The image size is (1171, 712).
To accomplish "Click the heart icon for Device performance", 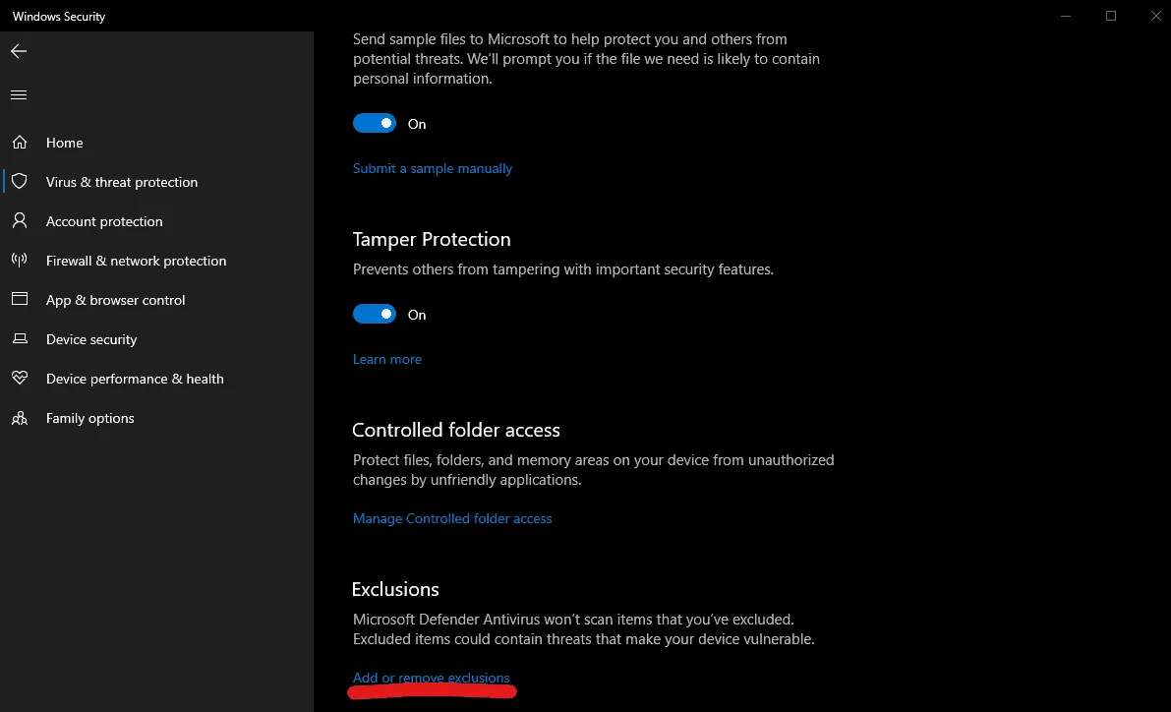I will (x=20, y=378).
